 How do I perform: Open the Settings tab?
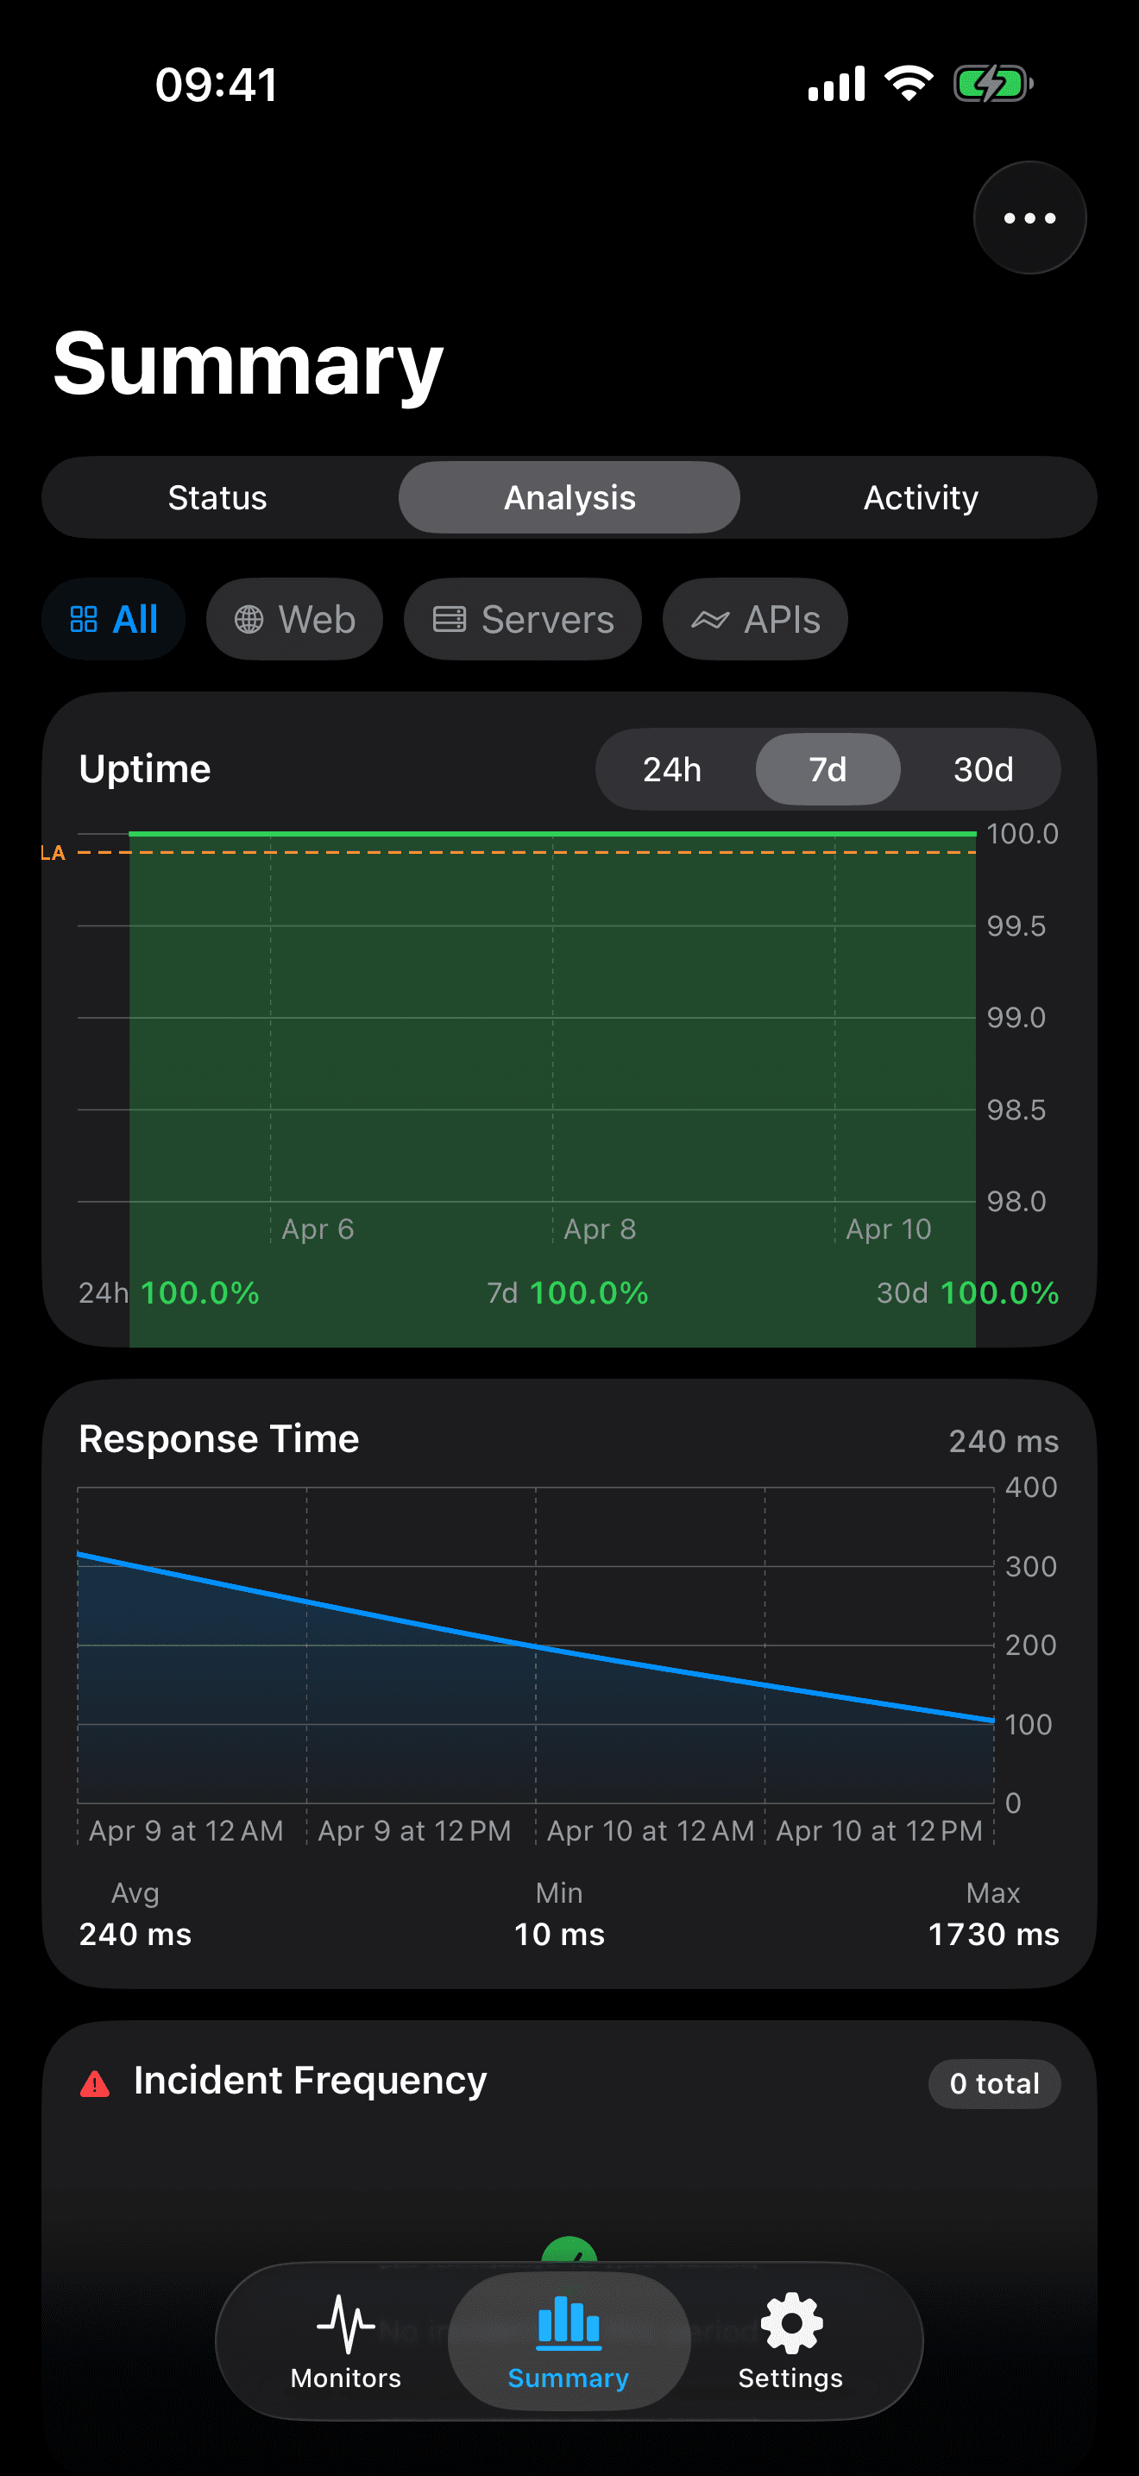[x=790, y=2341]
